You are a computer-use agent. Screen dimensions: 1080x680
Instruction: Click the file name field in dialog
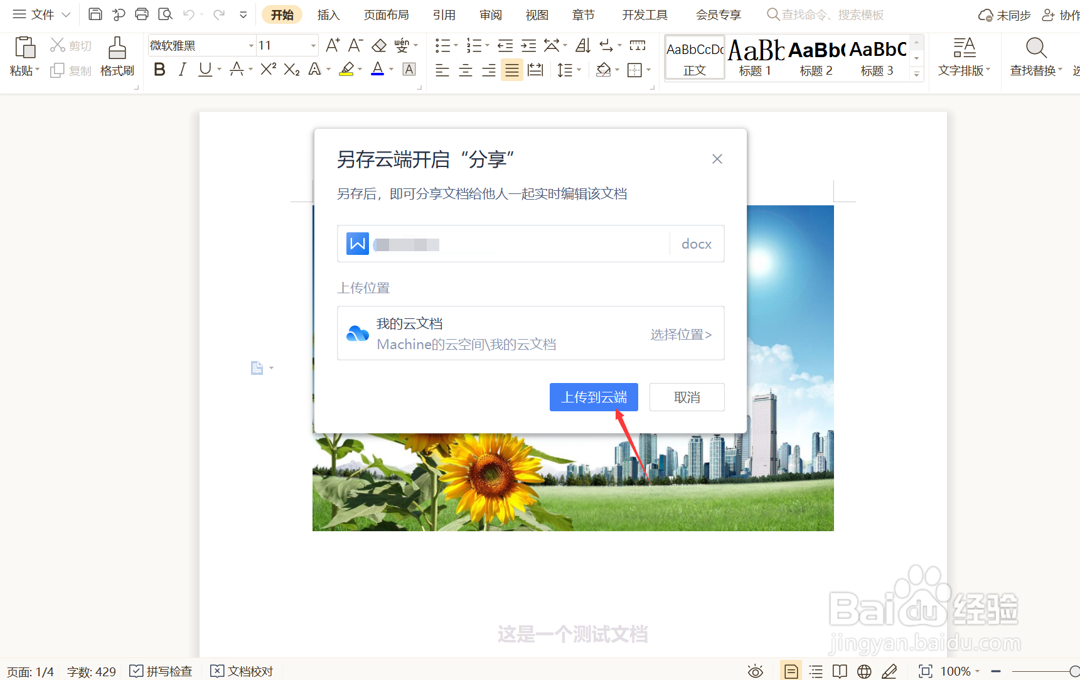point(531,244)
